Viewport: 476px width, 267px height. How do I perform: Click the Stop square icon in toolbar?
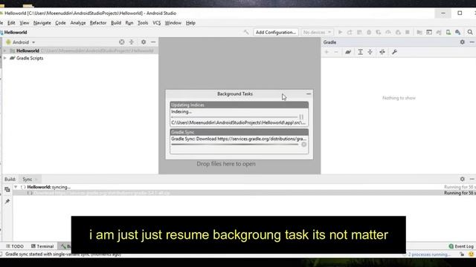click(x=408, y=32)
